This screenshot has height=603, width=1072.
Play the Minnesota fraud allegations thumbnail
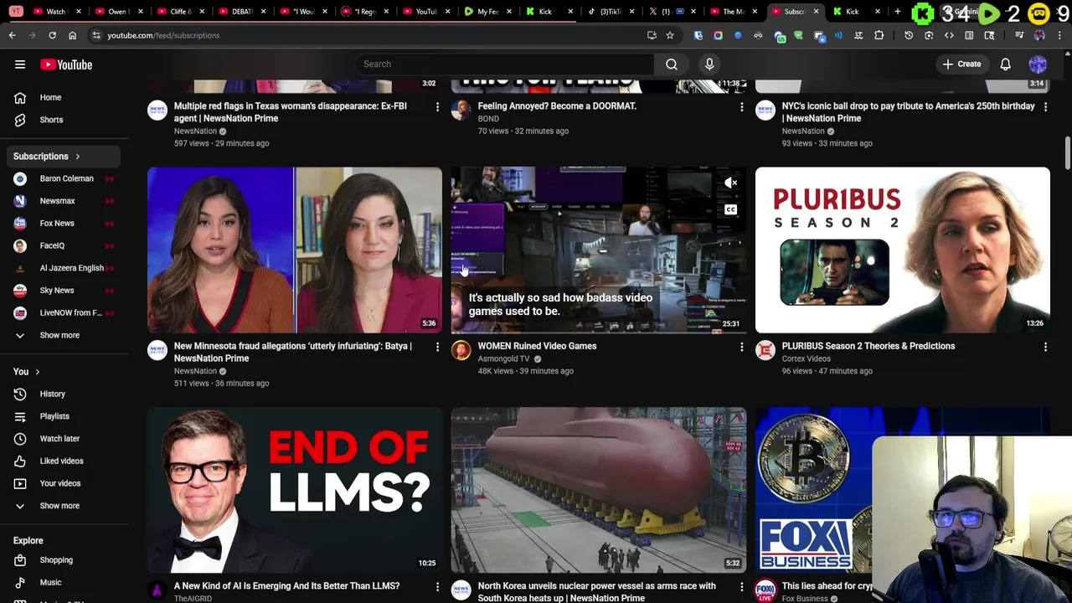295,250
